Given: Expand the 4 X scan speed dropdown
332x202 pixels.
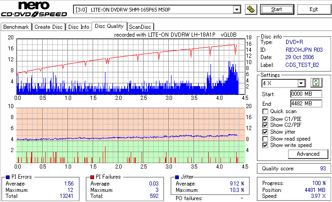Looking at the screenshot, I should [x=301, y=83].
